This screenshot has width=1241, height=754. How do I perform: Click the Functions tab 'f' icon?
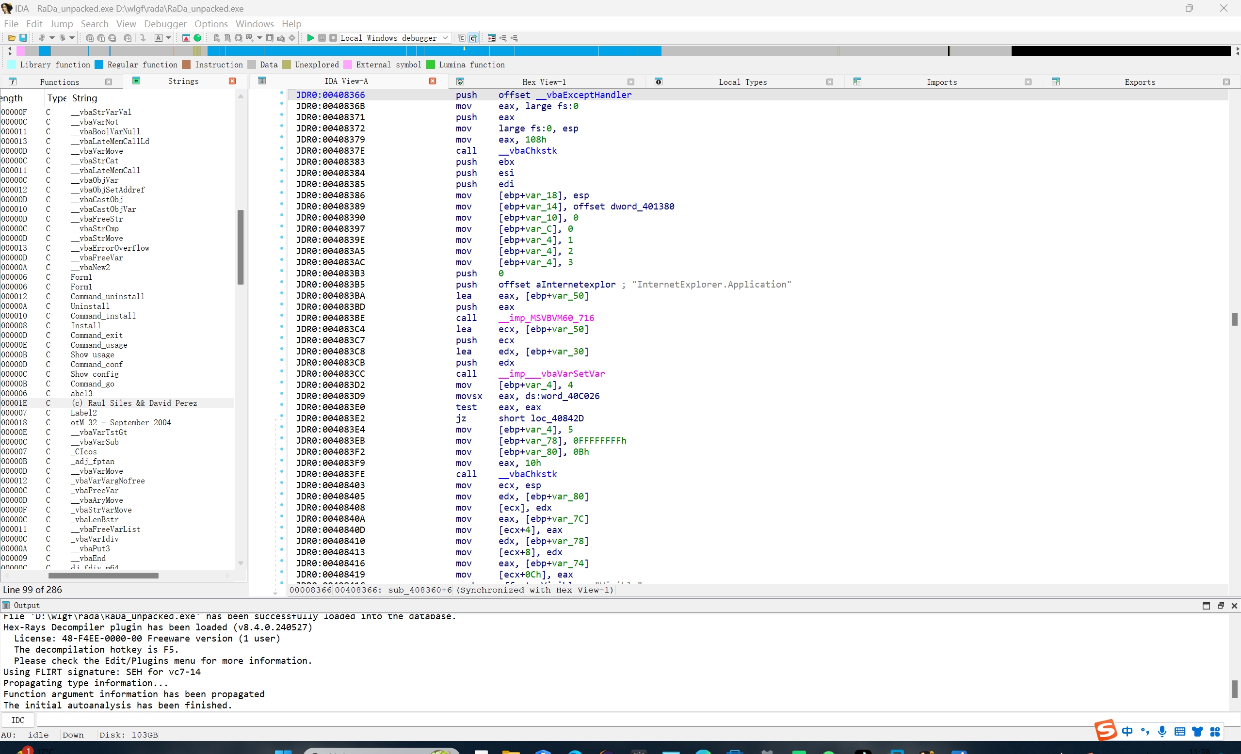coord(13,81)
